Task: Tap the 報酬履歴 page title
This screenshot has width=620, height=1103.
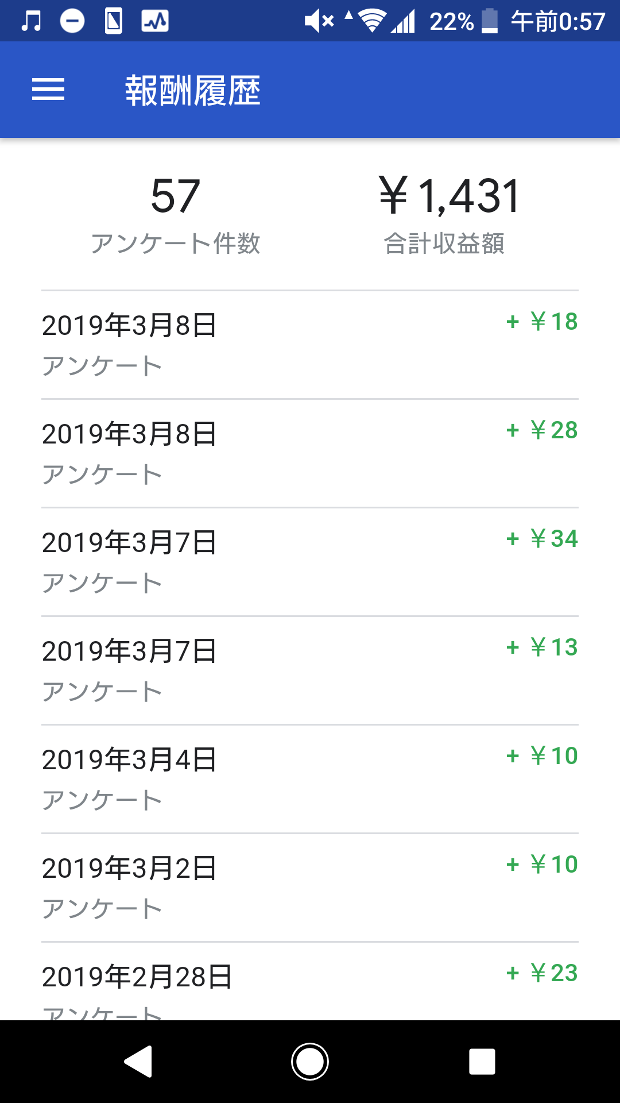Action: click(x=193, y=91)
